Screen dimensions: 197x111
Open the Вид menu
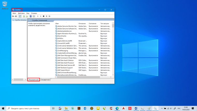(28, 13)
